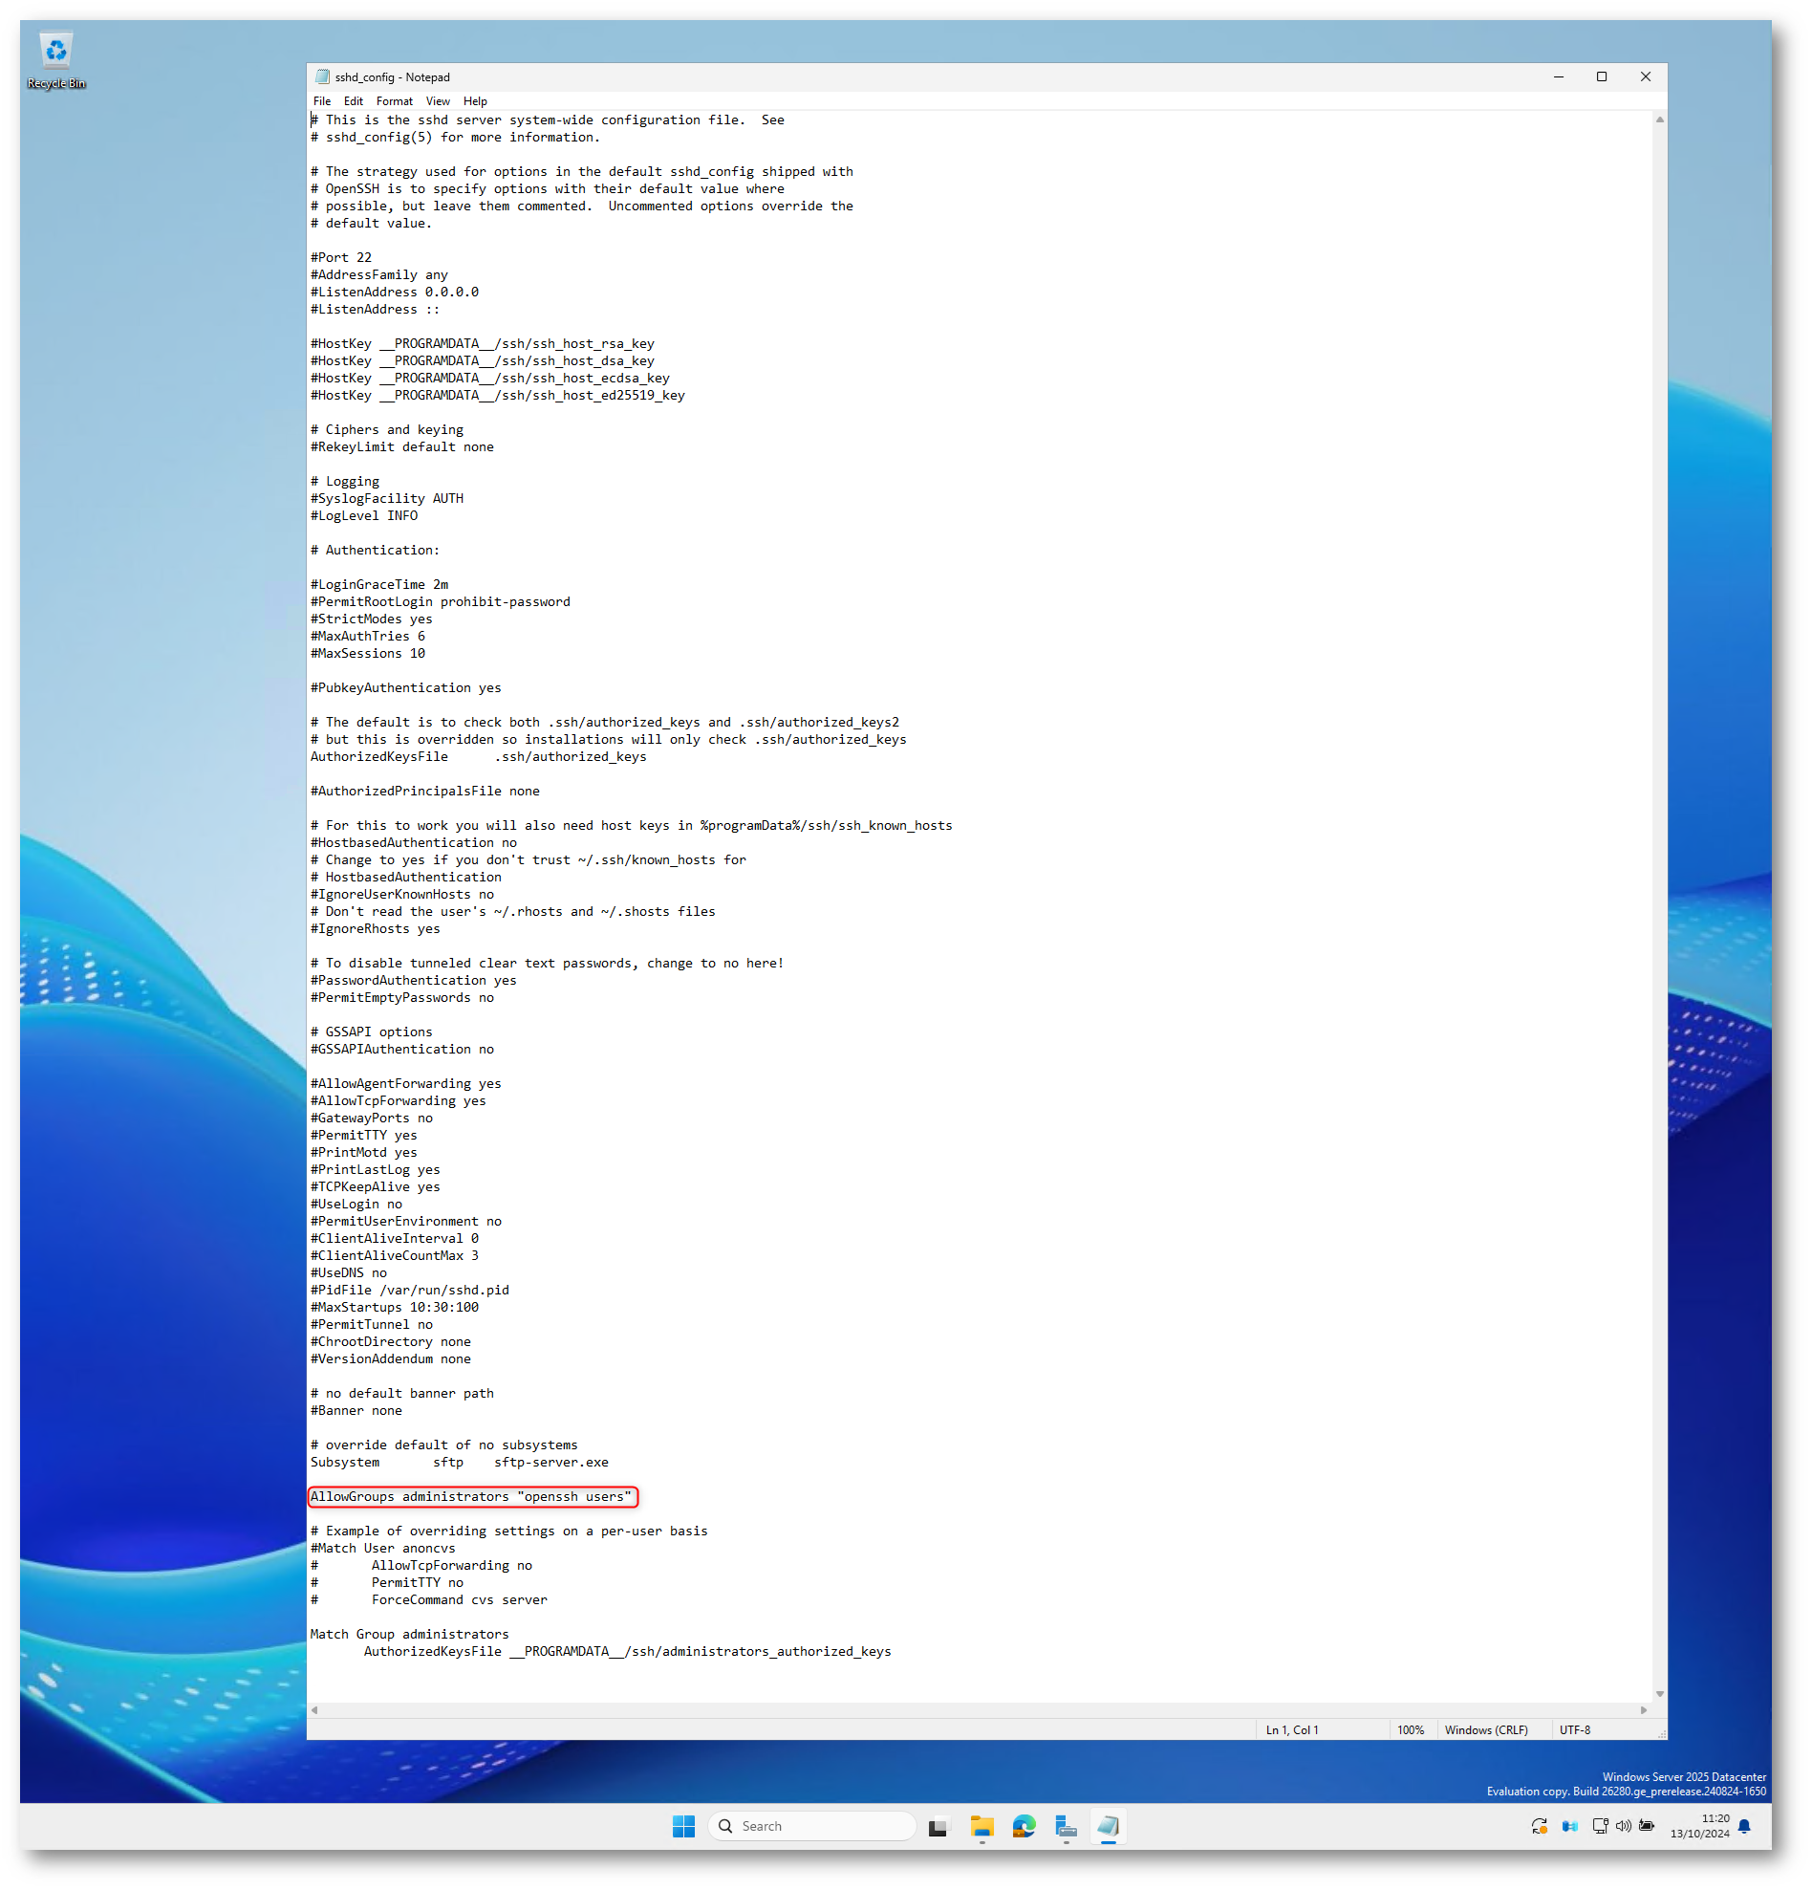1812x1890 pixels.
Task: Open the File menu
Action: coord(322,101)
